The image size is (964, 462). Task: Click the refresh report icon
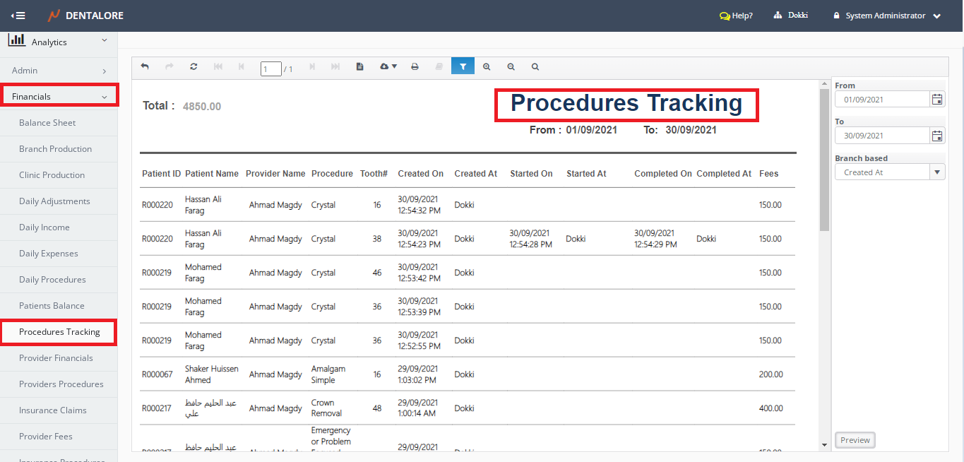(x=194, y=66)
